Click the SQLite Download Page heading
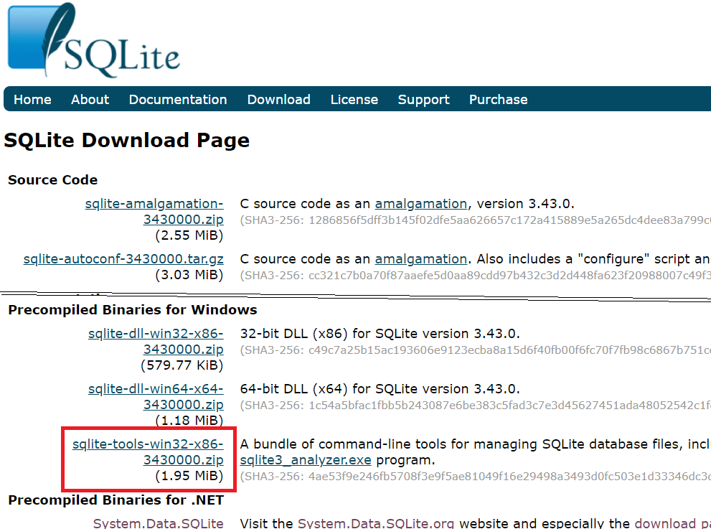Viewport: 711px width, 529px height. [x=126, y=140]
